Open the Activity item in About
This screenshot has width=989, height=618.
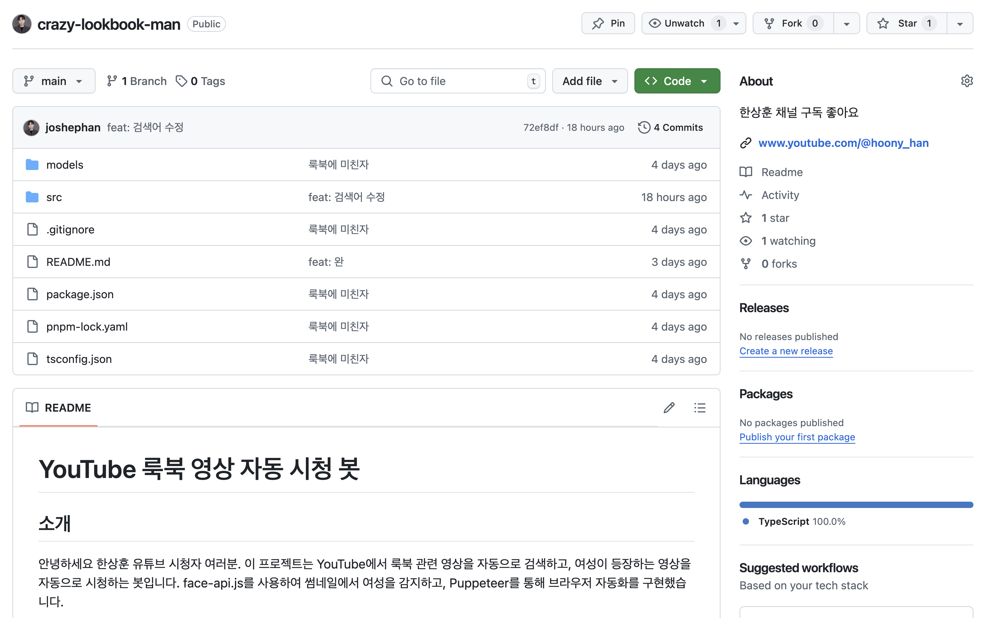pyautogui.click(x=780, y=195)
